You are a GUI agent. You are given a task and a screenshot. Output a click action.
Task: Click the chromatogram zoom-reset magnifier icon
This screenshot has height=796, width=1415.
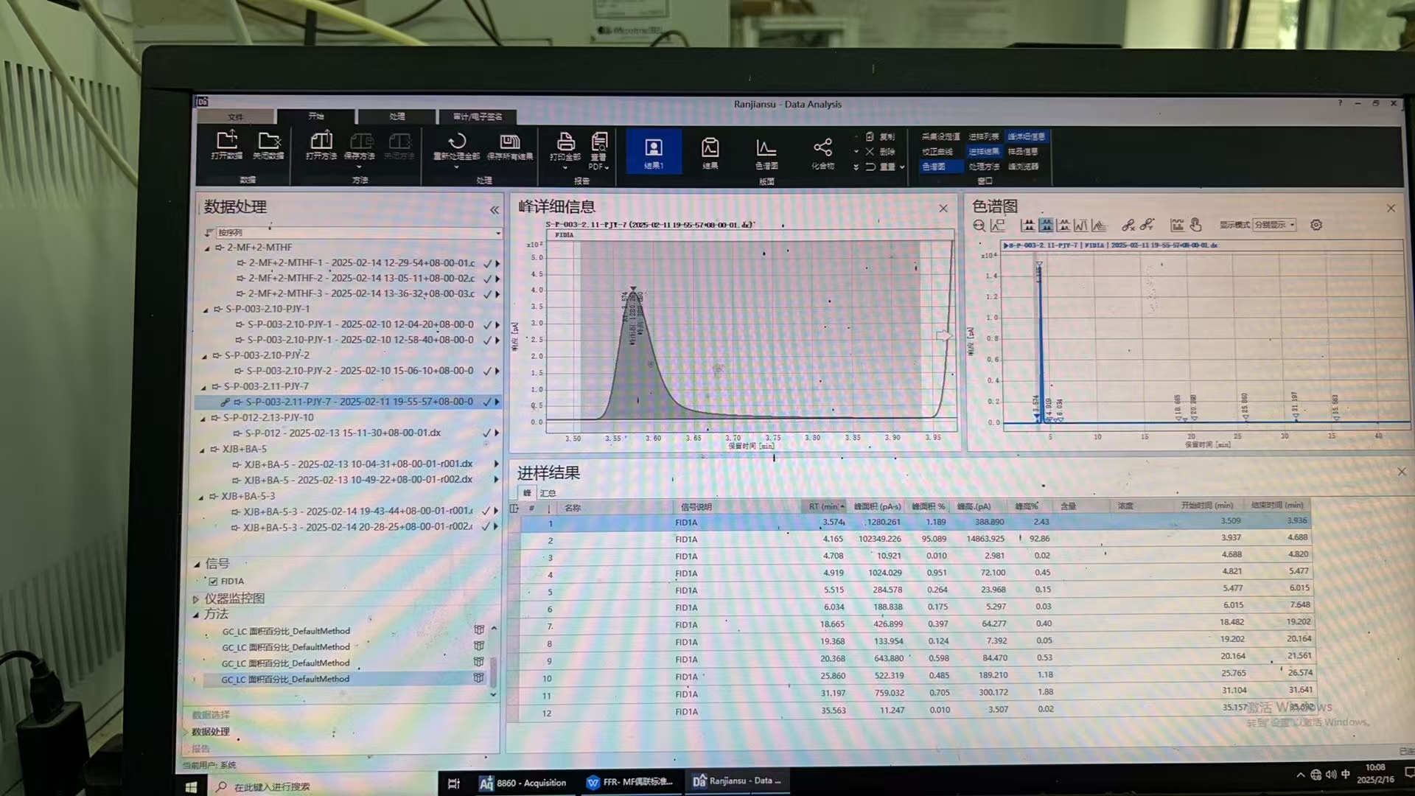tap(979, 226)
